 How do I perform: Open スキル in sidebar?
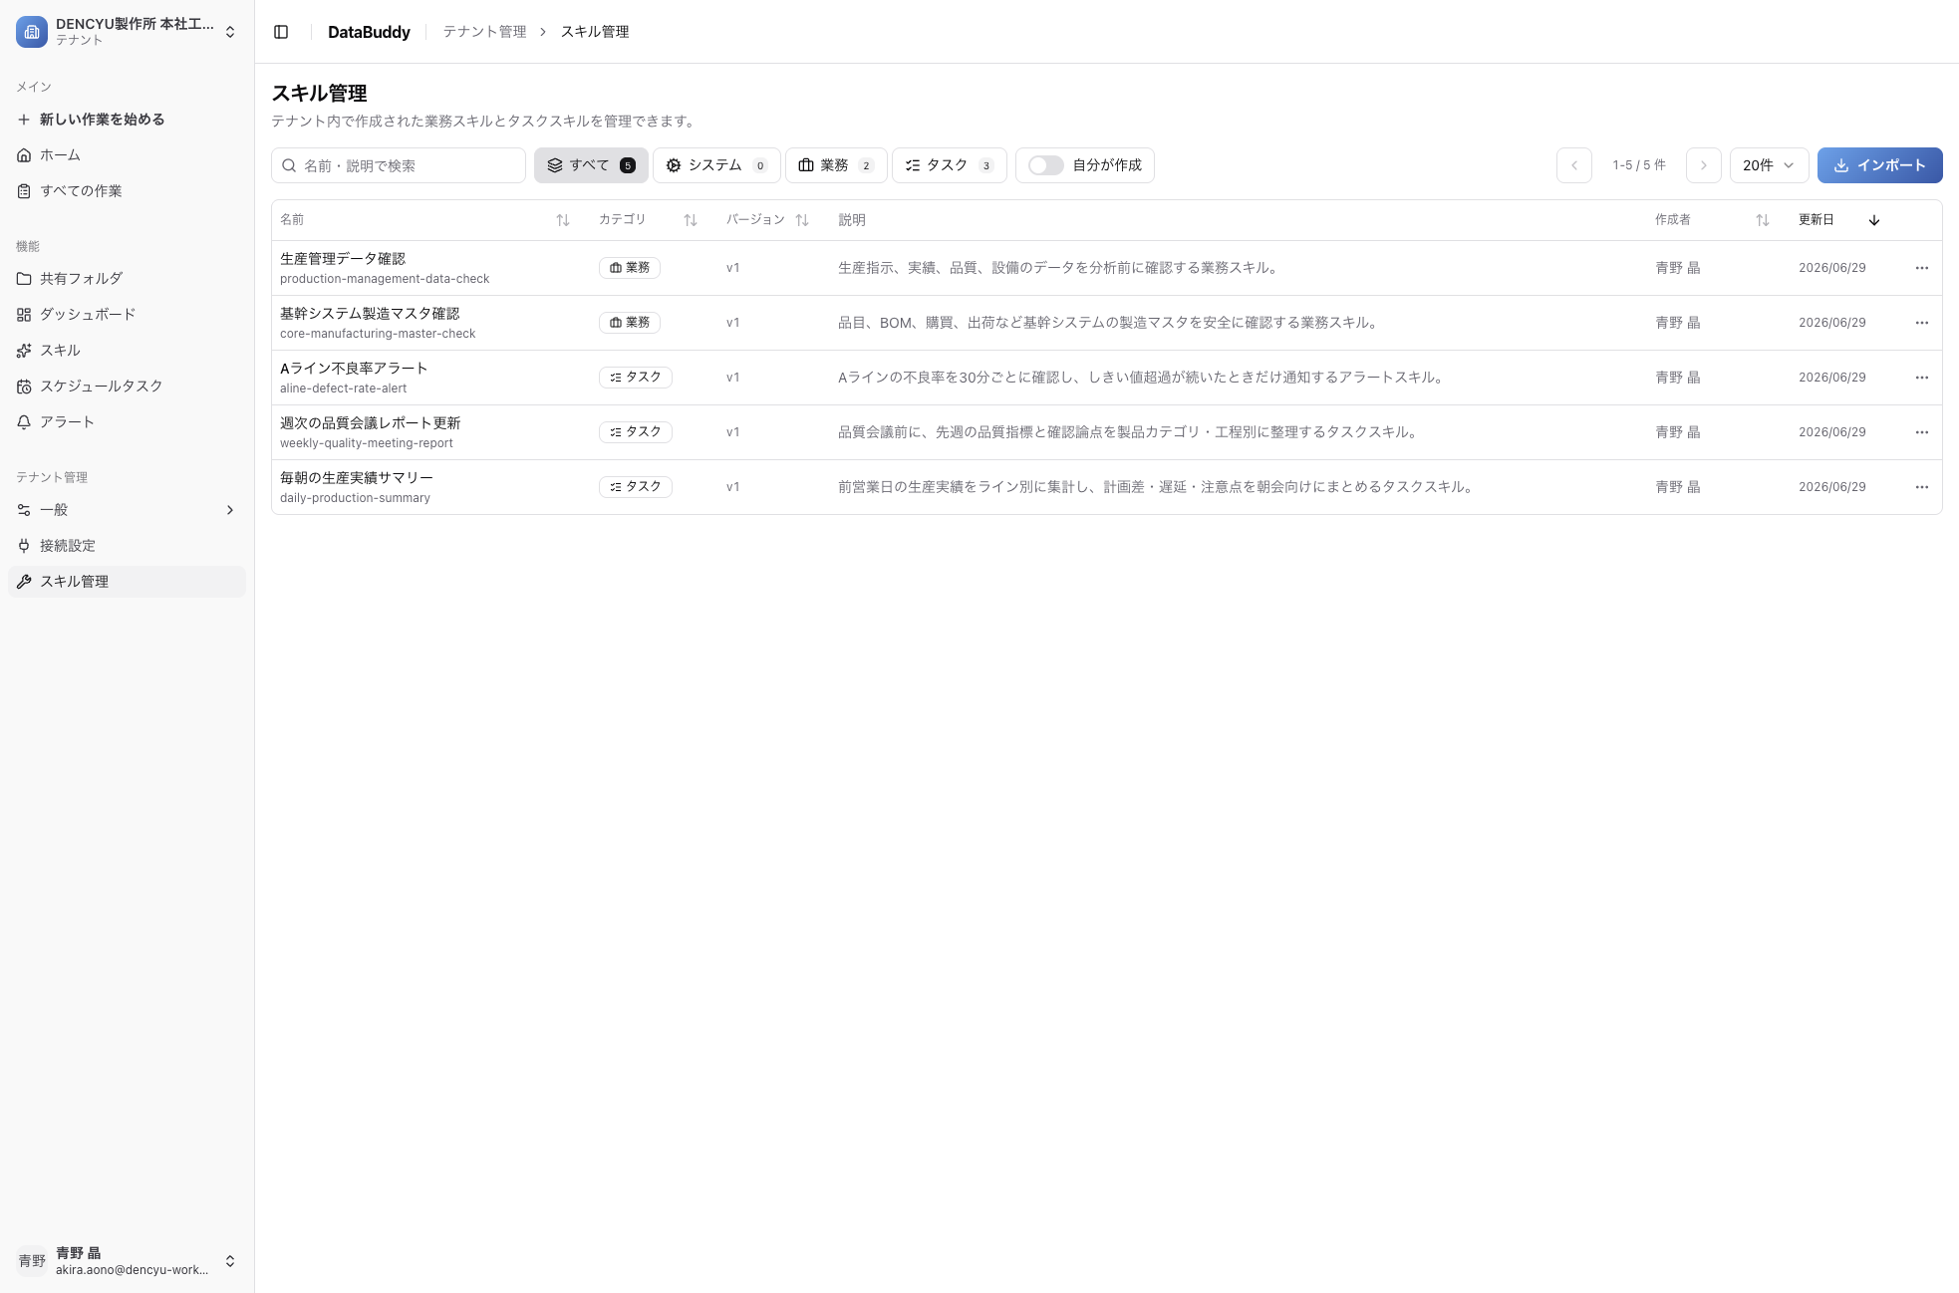pos(127,351)
